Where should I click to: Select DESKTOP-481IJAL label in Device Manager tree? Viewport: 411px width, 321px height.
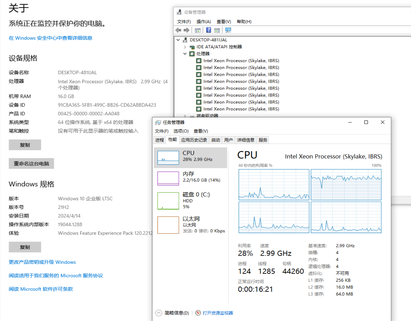click(x=208, y=40)
